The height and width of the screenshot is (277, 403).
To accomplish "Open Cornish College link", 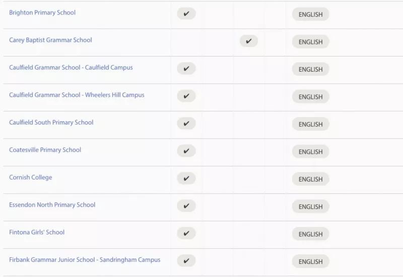I will pos(31,178).
